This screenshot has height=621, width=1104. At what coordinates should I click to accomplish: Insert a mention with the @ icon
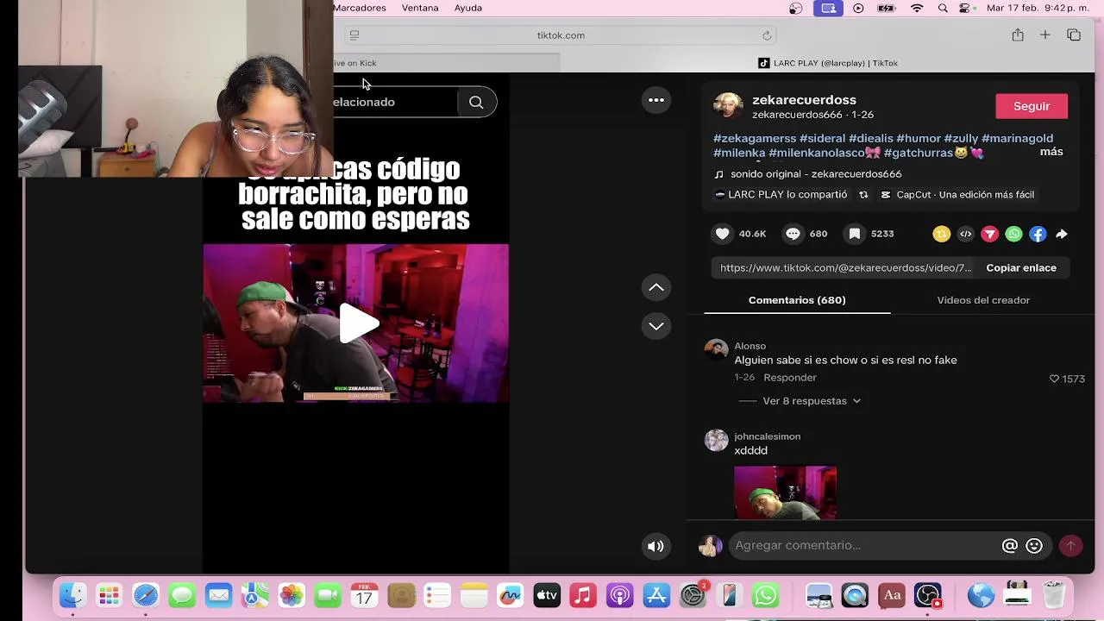pyautogui.click(x=1010, y=545)
